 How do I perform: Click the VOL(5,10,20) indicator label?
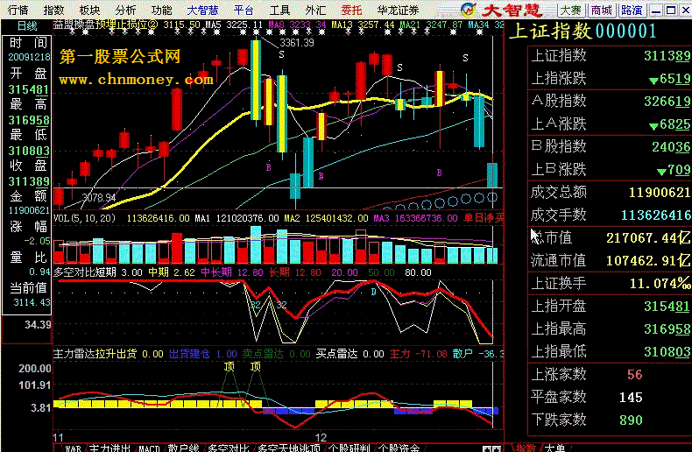tap(84, 218)
